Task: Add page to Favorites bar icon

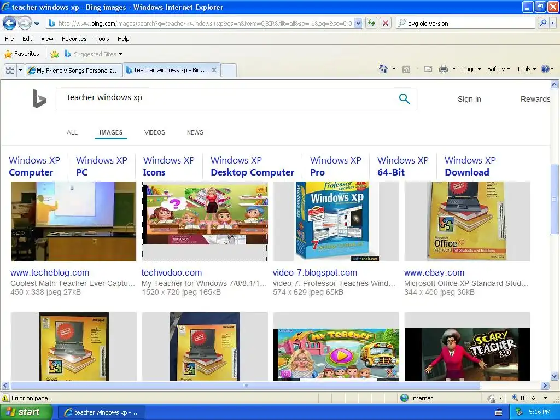Action: pos(55,54)
